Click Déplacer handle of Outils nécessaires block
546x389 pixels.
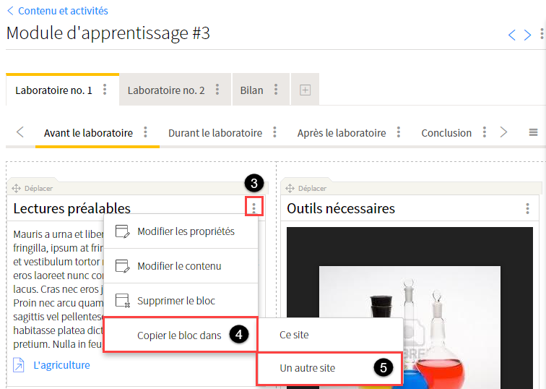[x=305, y=188]
